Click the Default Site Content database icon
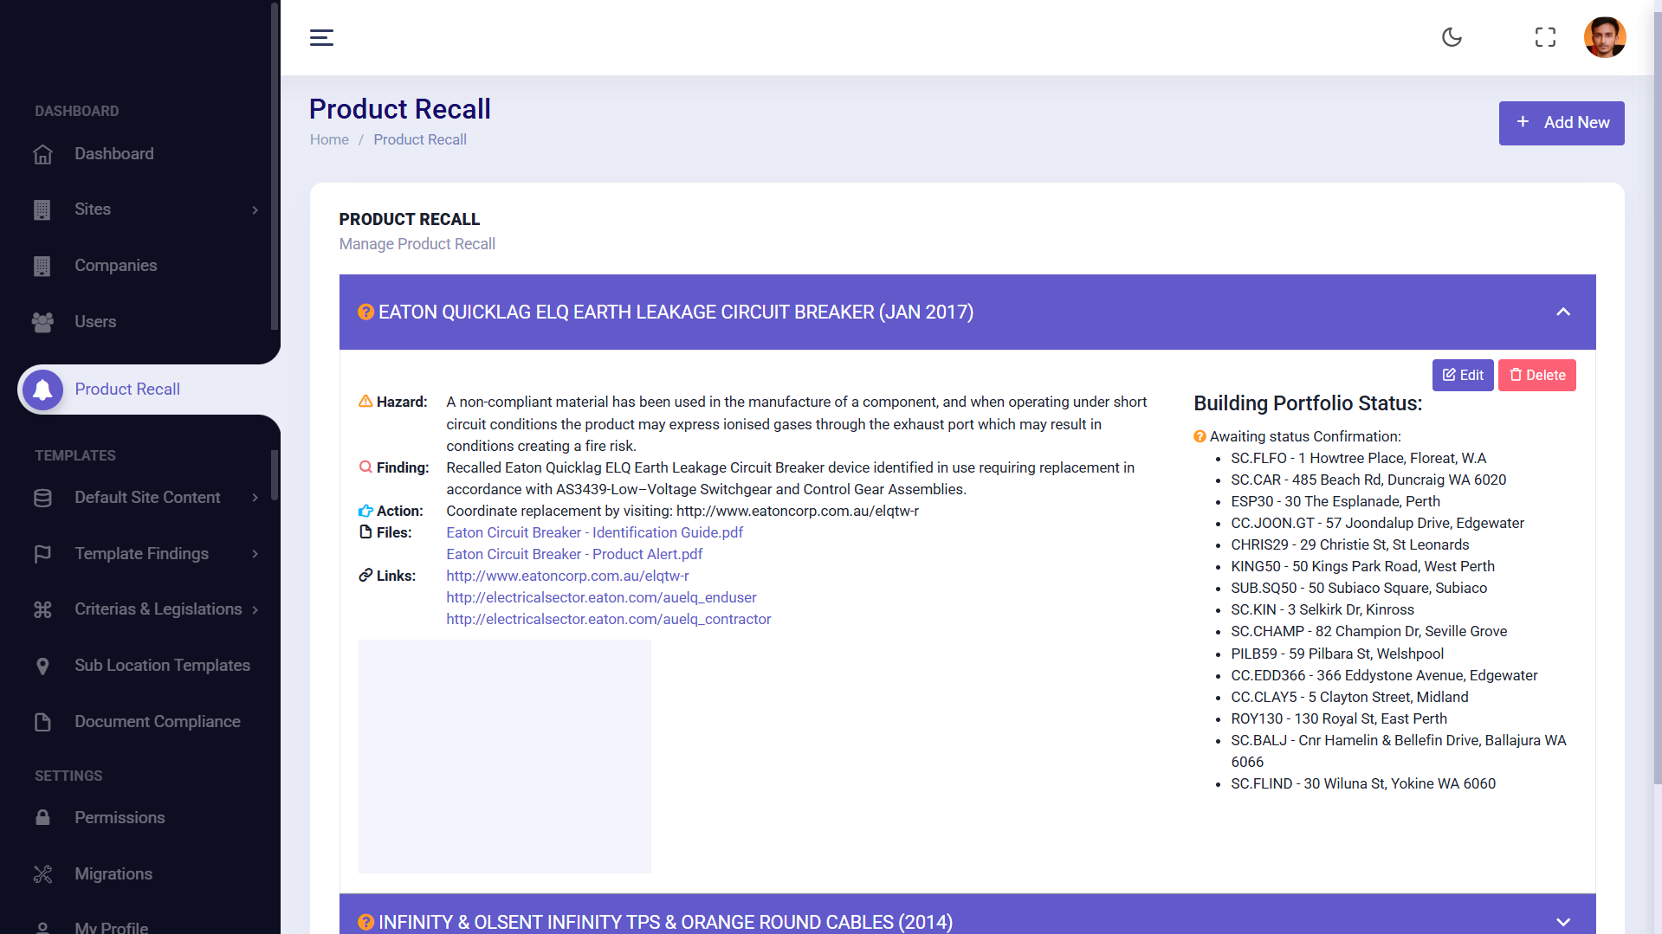This screenshot has width=1662, height=934. [42, 498]
